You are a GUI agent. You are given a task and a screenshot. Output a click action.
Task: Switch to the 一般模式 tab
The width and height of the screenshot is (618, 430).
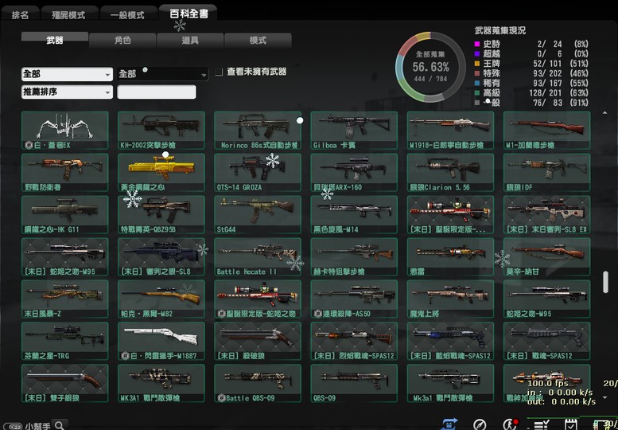(x=127, y=14)
